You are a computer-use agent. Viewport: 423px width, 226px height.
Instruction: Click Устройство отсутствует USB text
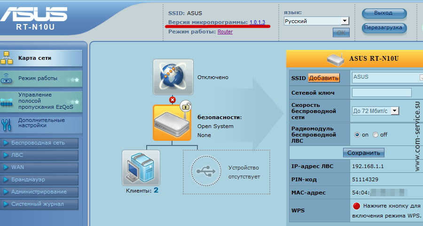pyautogui.click(x=244, y=172)
